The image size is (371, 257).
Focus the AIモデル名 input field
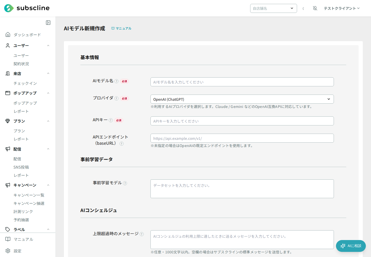(x=242, y=82)
